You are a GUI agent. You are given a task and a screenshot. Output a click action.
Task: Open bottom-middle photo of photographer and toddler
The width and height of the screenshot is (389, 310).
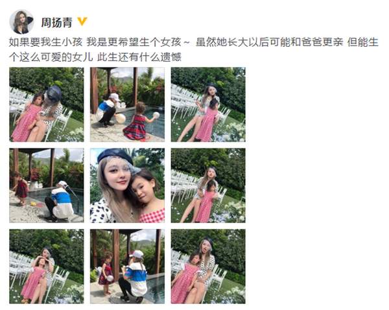pos(127,267)
